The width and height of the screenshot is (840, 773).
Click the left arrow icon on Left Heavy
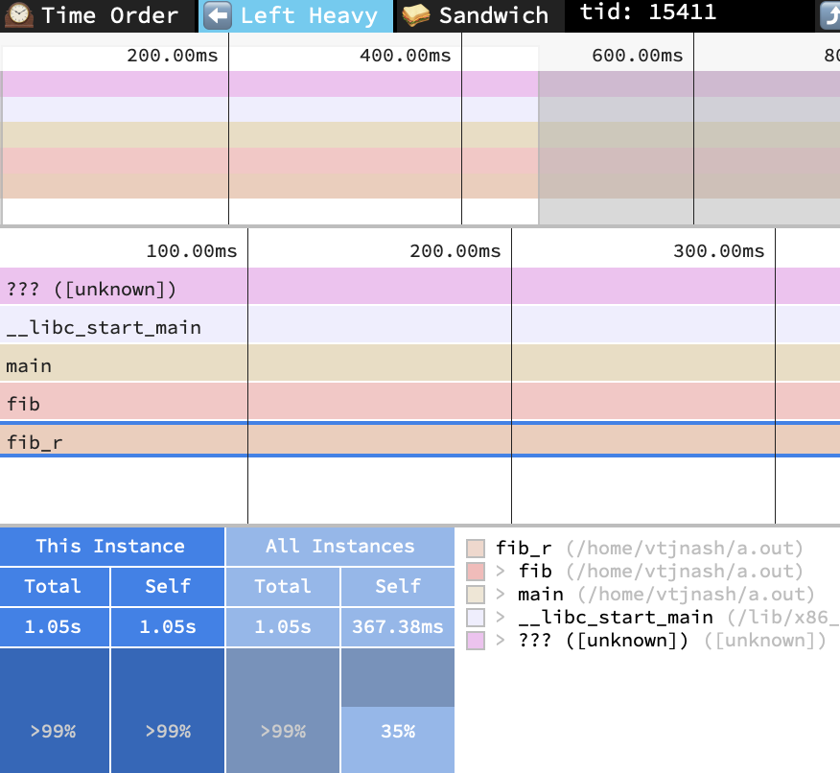(219, 15)
